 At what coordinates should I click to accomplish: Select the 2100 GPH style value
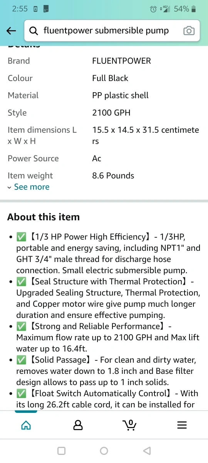click(111, 113)
